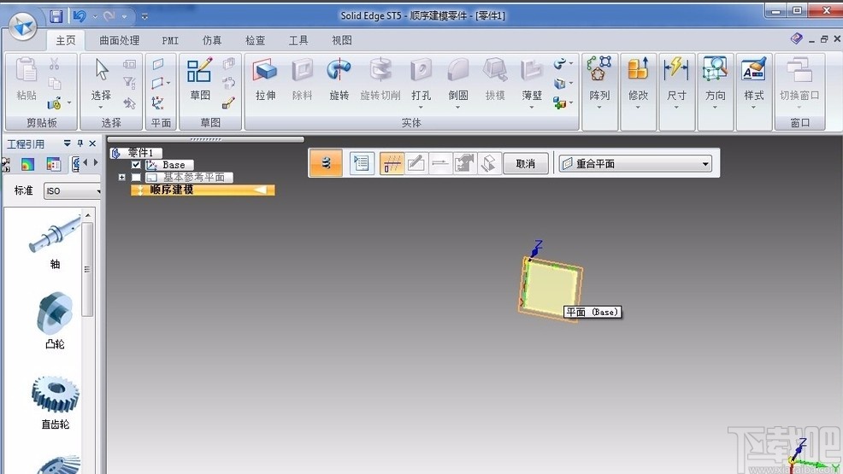Switch to the 曲面处理 ribbon tab
This screenshot has width=843, height=474.
tap(120, 40)
